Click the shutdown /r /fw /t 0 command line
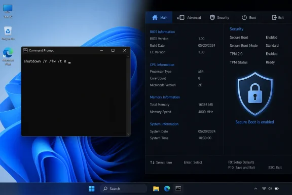 pyautogui.click(x=45, y=61)
